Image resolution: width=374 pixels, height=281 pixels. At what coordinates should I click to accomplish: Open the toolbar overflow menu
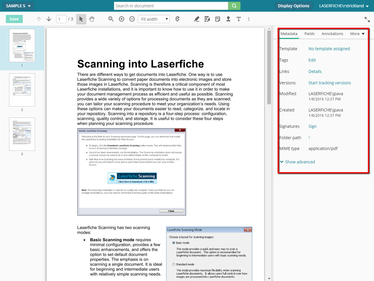[x=249, y=19]
